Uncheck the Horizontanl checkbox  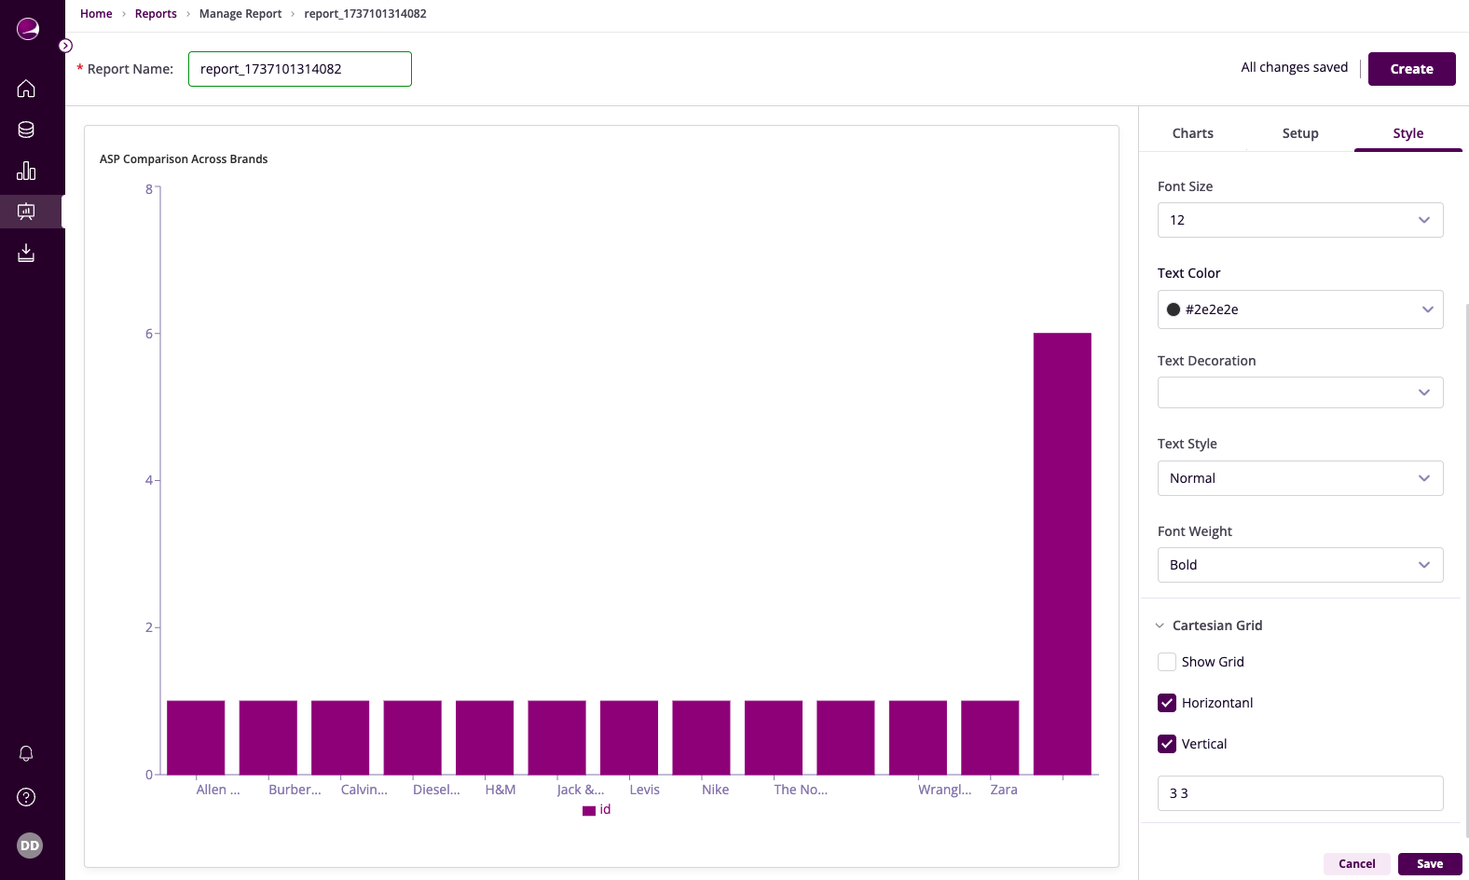click(1167, 703)
